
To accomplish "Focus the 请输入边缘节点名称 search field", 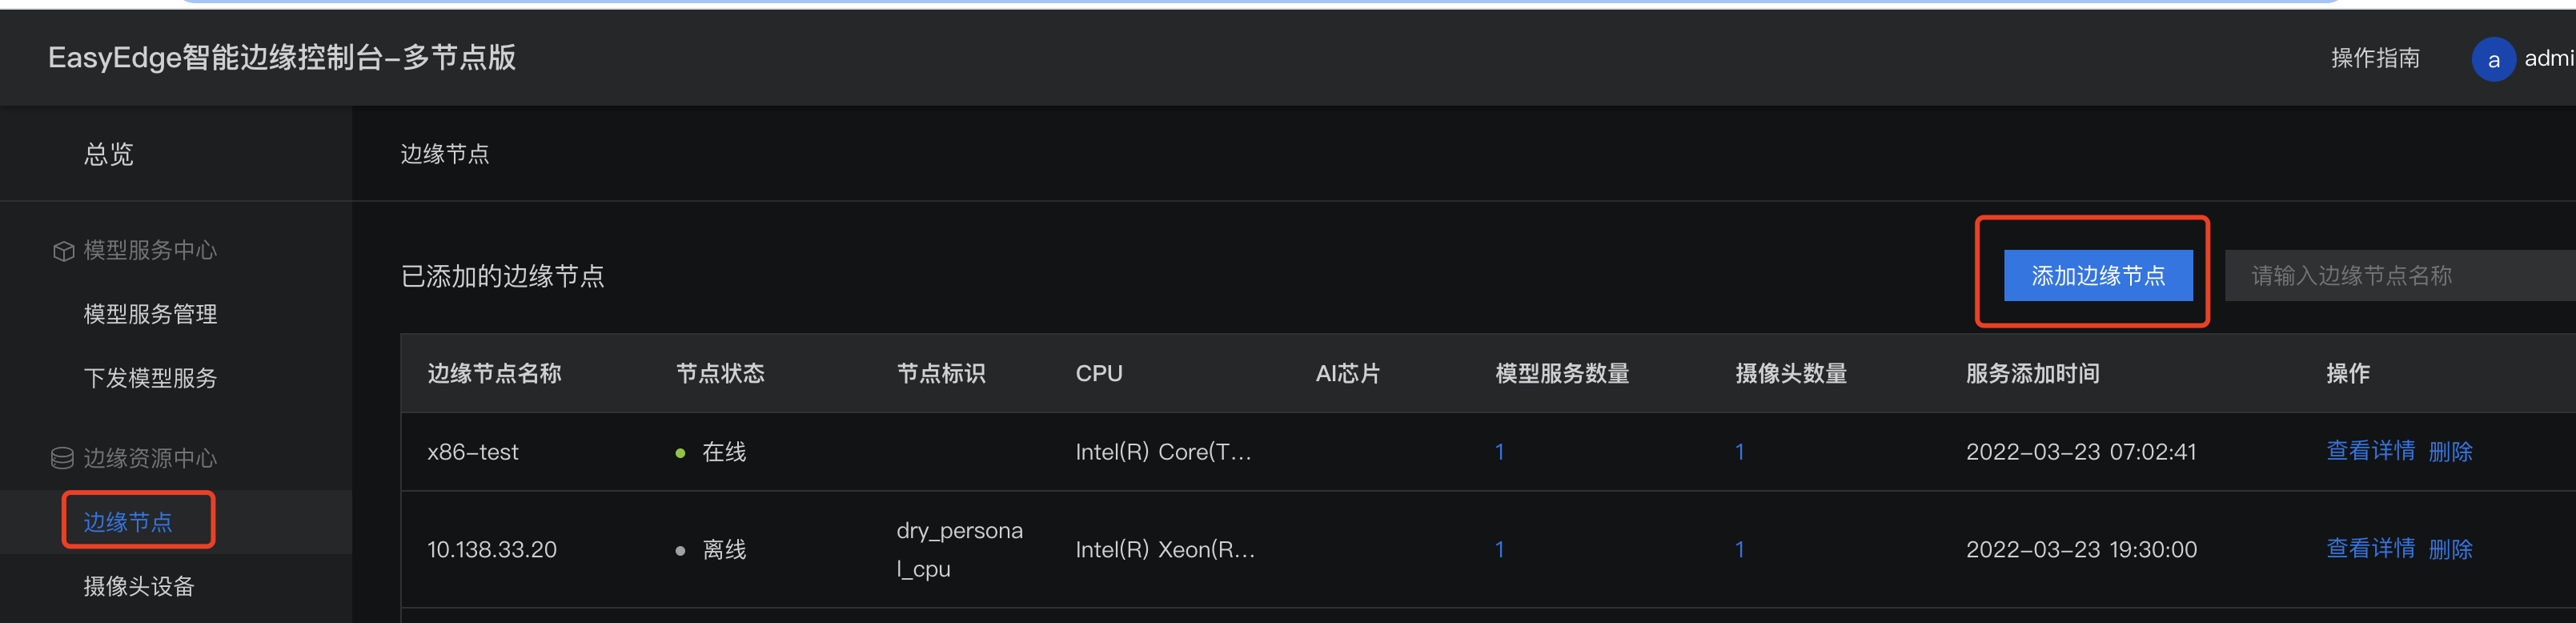I will tap(2400, 275).
